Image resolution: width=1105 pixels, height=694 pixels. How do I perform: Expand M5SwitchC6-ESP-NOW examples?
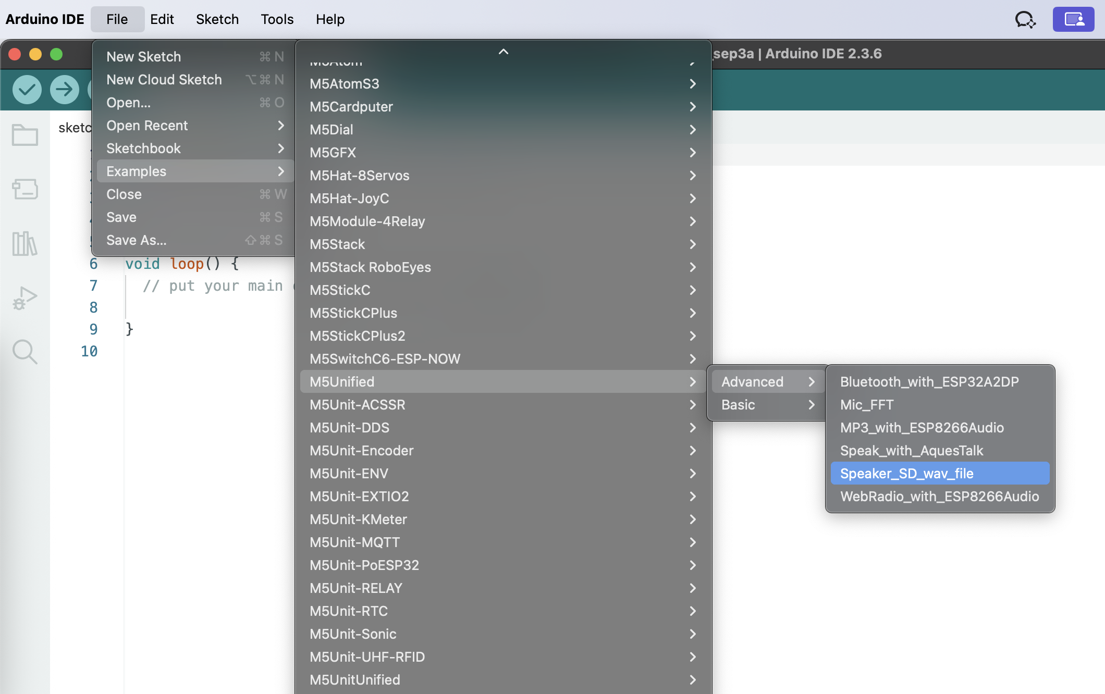504,358
